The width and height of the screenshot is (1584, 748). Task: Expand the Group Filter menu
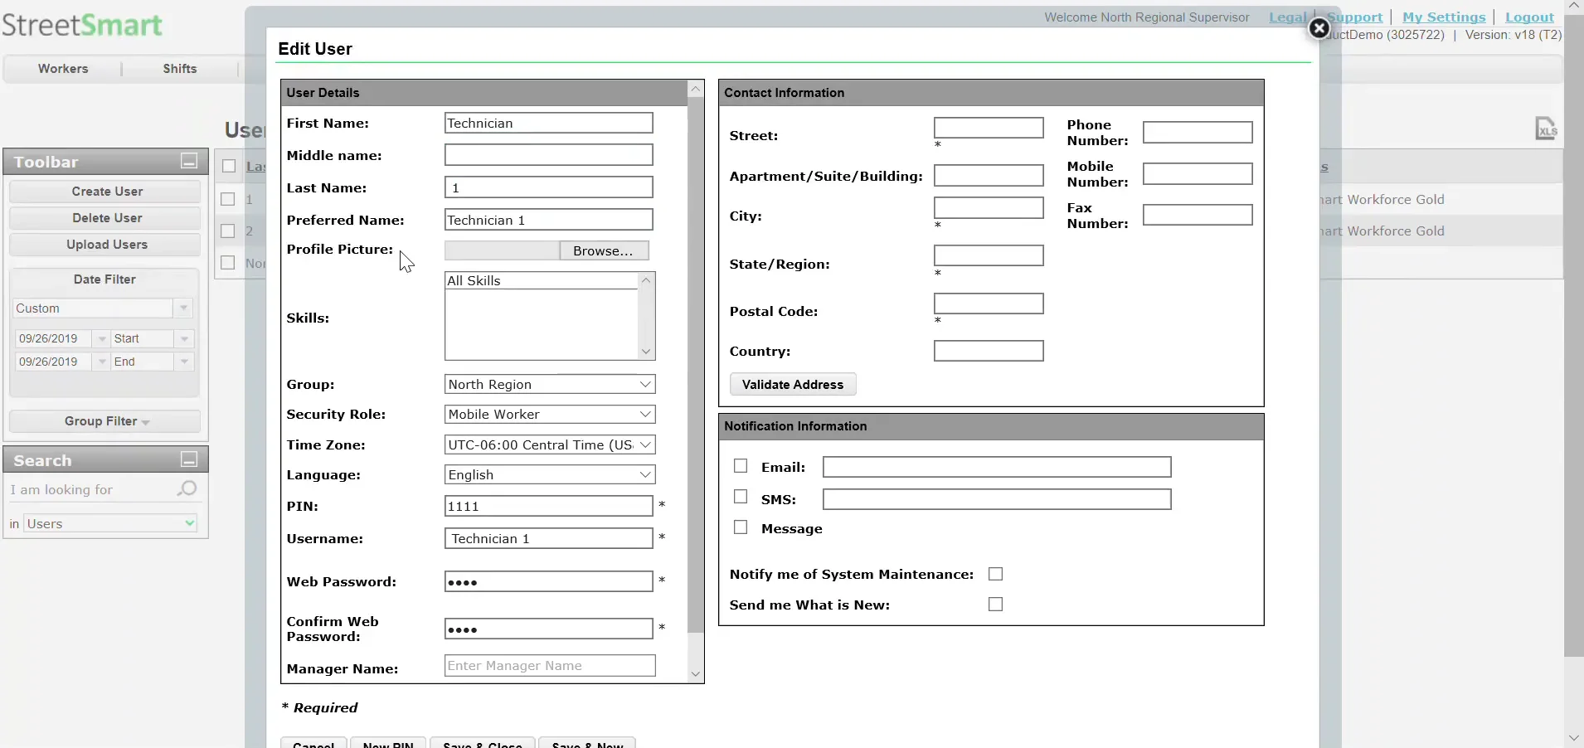[x=104, y=421]
